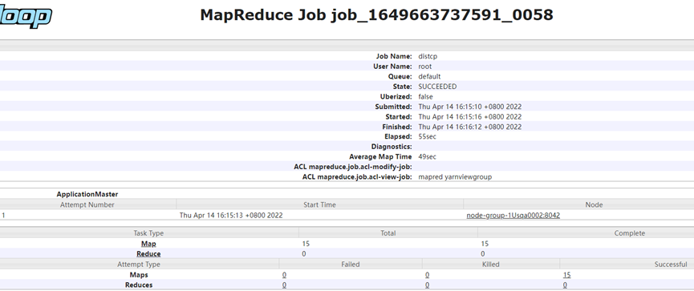Open node-group-1Usqa0002:8042 node link
694x291 pixels.
513,216
